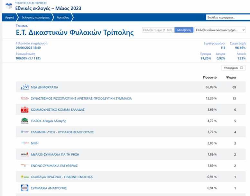Screen dimensions: 250x196
Task: Click the Επιλέξτε τμήμα number input
Action: point(158,30)
